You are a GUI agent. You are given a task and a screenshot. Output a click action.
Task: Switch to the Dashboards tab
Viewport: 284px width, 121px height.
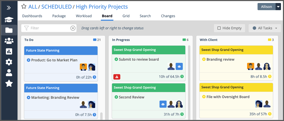pyautogui.click(x=32, y=16)
